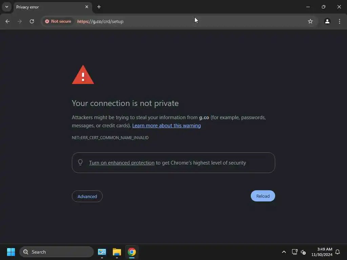The height and width of the screenshot is (260, 347).
Task: Click the Not secure site info chip
Action: point(58,21)
